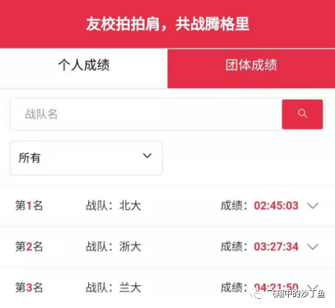Click the text 战队: 浙大
Viewport: 335px width, 308px height.
click(113, 247)
